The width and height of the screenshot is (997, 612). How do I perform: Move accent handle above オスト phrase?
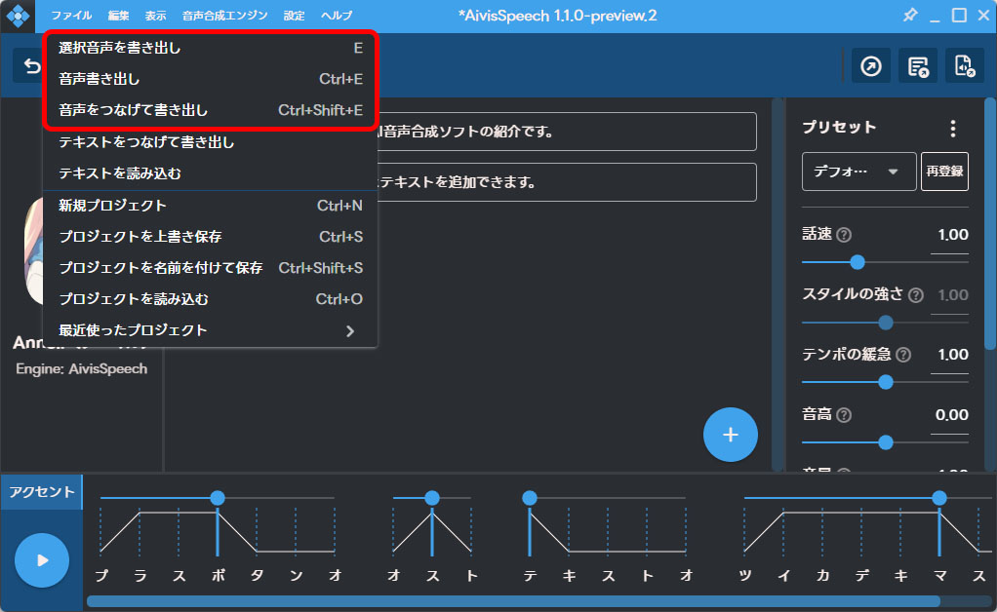click(x=432, y=498)
